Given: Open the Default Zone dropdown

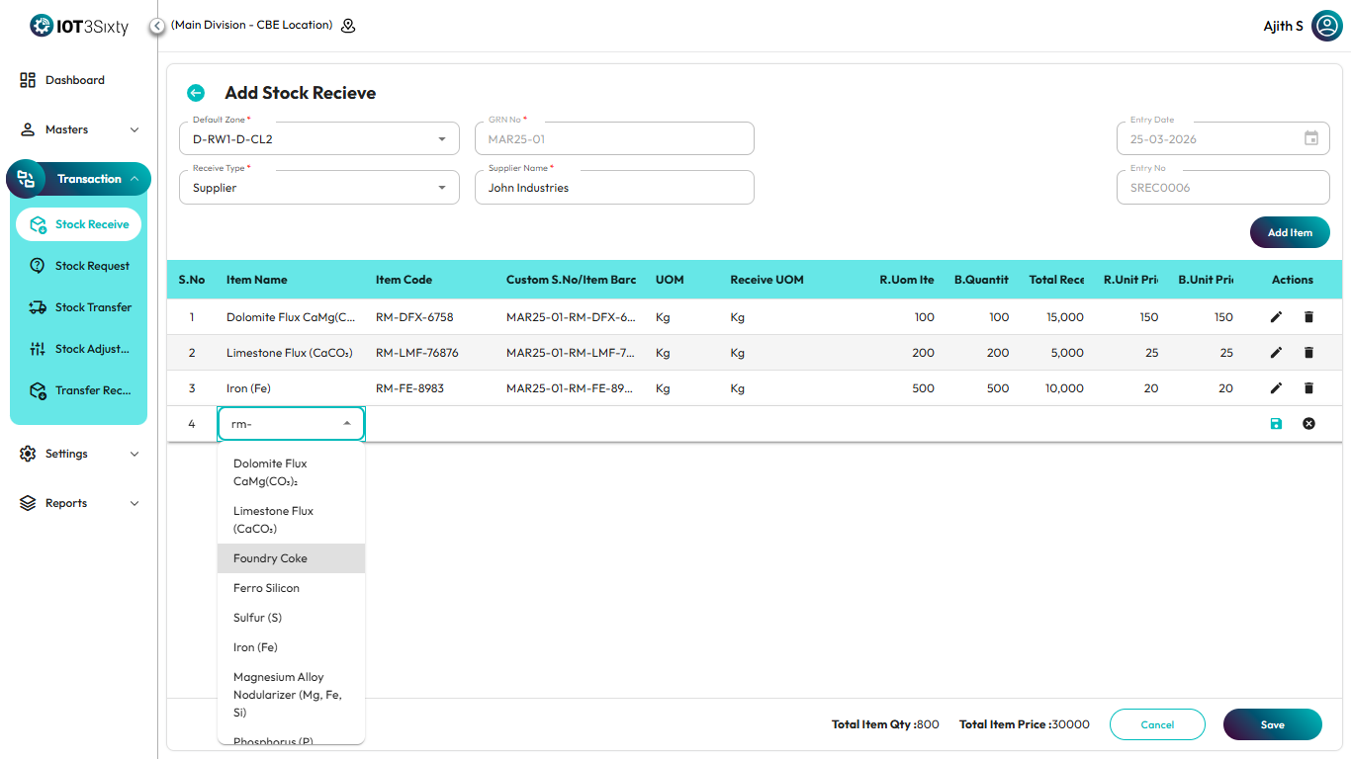Looking at the screenshot, I should click(x=441, y=139).
